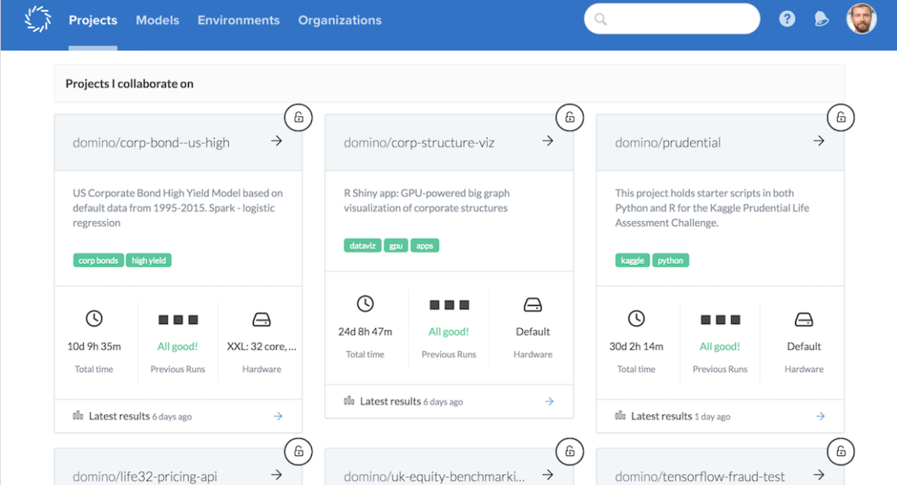
Task: Click '30d 2h 14m' total time
Action: click(x=636, y=346)
